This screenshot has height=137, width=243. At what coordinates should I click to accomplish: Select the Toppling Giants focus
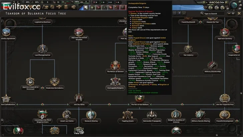128,117
